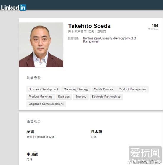Select the Corporate Communications skill tag
This screenshot has width=163, height=165.
click(46, 104)
